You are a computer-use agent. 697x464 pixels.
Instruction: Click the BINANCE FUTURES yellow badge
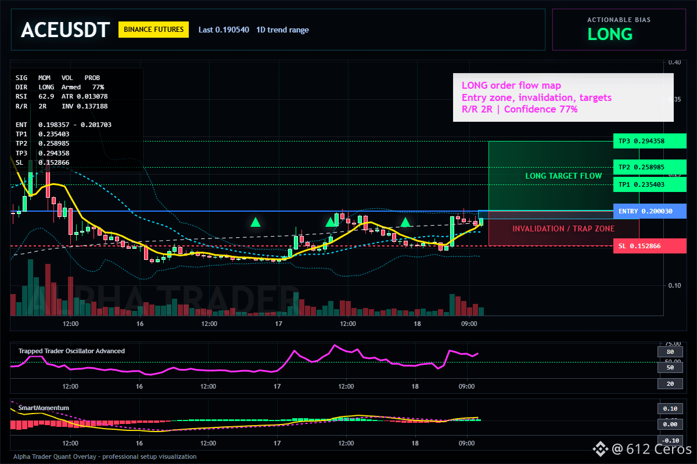153,30
